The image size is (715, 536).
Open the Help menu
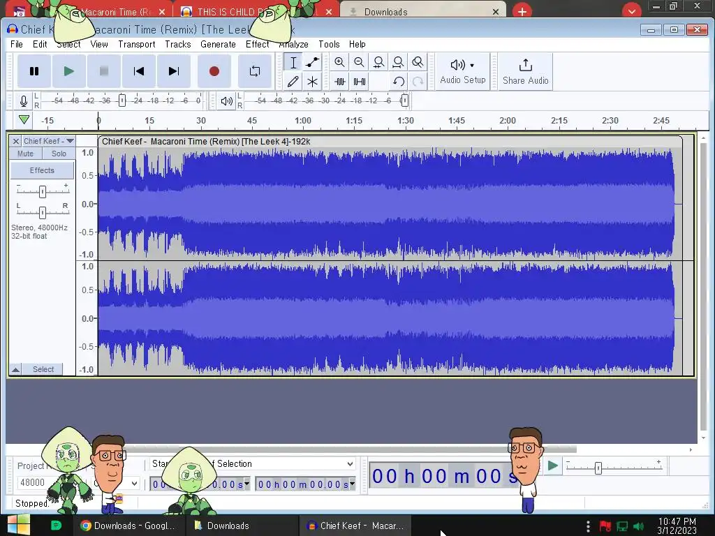[x=357, y=44]
